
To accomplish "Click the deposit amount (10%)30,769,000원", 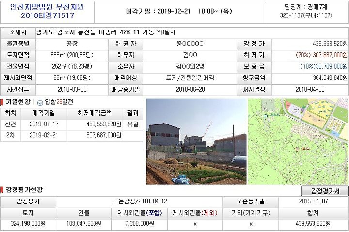I will click(x=324, y=66).
